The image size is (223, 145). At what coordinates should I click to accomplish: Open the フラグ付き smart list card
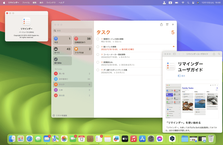pos(83,50)
